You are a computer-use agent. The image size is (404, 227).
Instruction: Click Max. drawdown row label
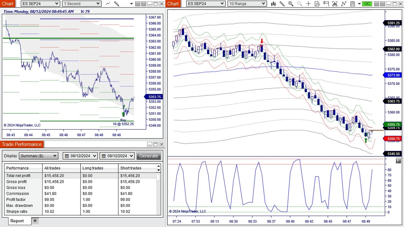tap(20, 206)
